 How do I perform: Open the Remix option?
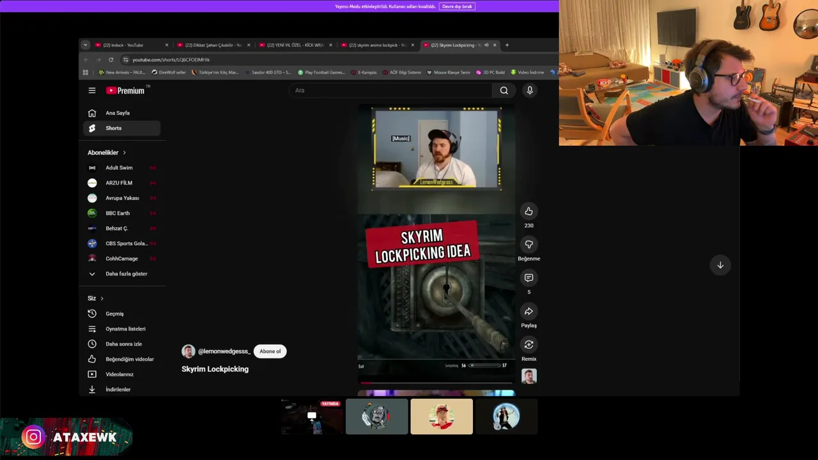point(529,345)
